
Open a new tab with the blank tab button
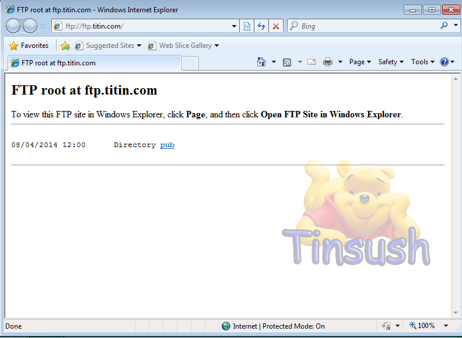[x=190, y=63]
